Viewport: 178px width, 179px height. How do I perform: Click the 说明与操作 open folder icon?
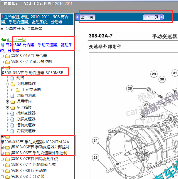coord(13,84)
